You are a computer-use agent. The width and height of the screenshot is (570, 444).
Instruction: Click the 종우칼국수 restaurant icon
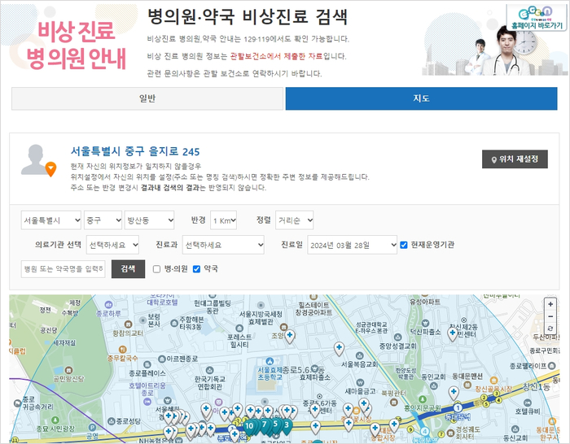click(x=122, y=350)
